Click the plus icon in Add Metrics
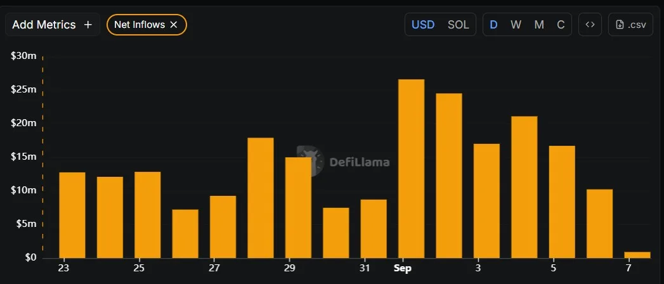 click(x=88, y=25)
